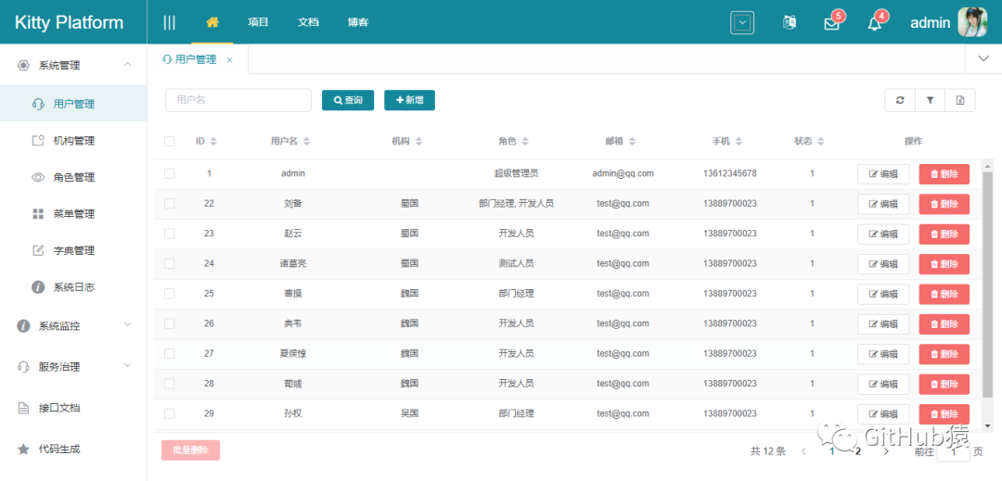
Task: Open 角色管理 in the sidebar
Action: pos(73,177)
